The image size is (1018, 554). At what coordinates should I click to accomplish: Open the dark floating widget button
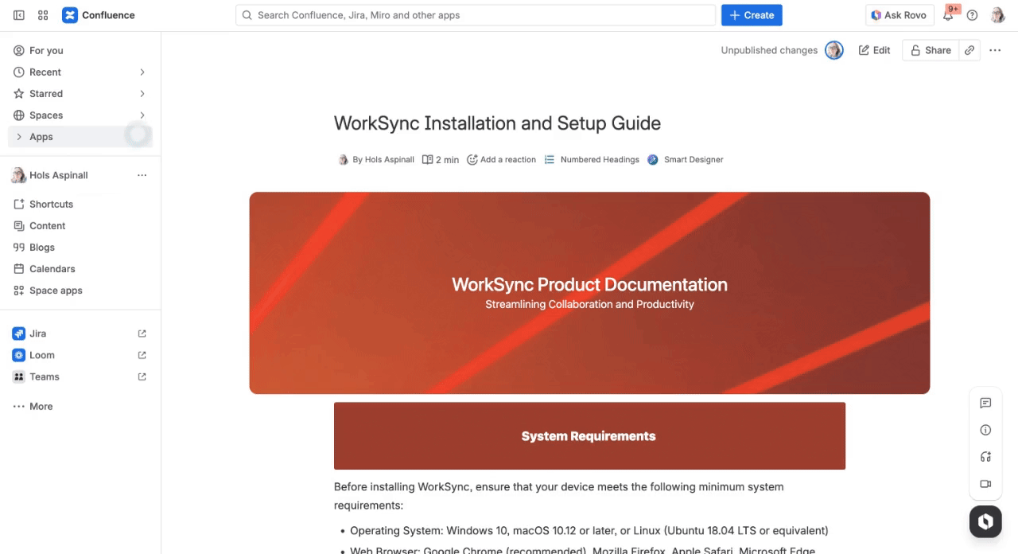pyautogui.click(x=985, y=522)
